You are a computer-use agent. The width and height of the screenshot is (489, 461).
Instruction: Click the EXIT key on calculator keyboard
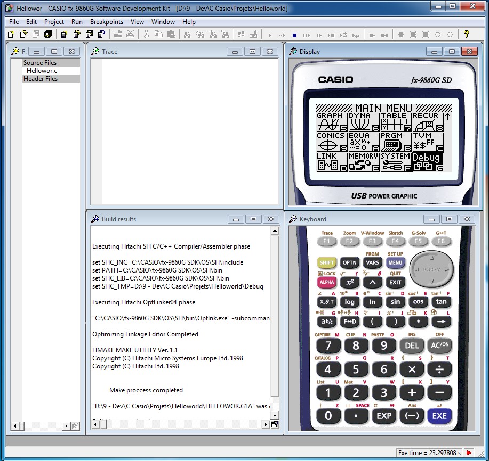[395, 282]
